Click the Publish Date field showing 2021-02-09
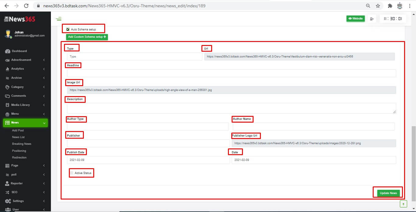 pyautogui.click(x=148, y=160)
